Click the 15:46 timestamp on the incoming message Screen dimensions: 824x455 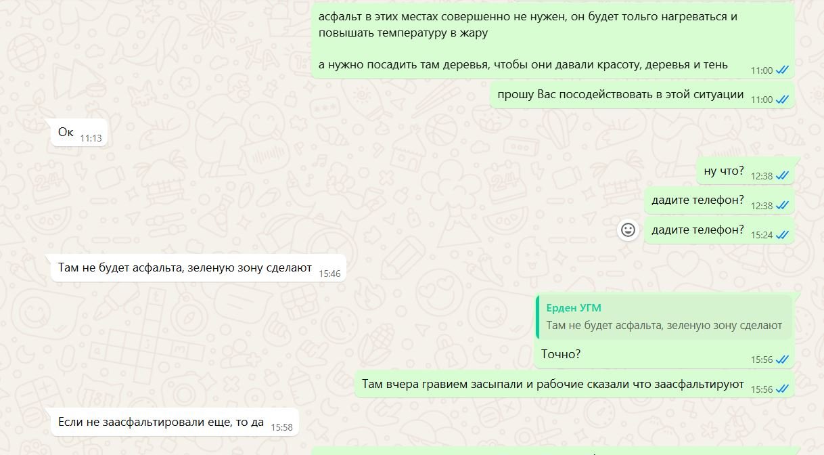(x=329, y=274)
